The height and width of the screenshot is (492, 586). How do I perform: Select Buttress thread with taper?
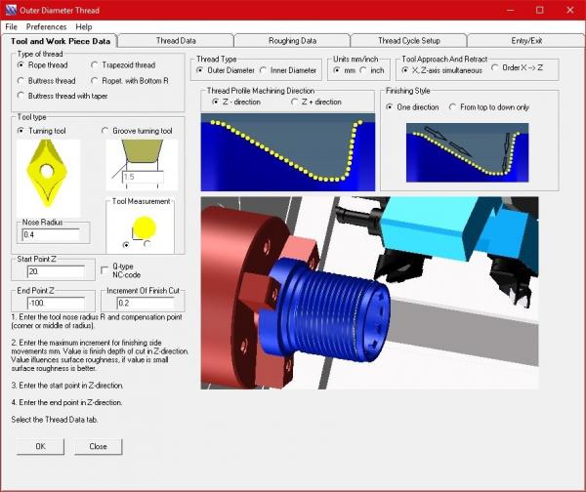point(23,95)
